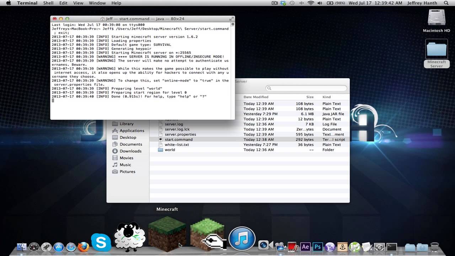Screen dimensions: 455x256
Task: Click the Time Machine menu bar icon
Action: (292, 3)
